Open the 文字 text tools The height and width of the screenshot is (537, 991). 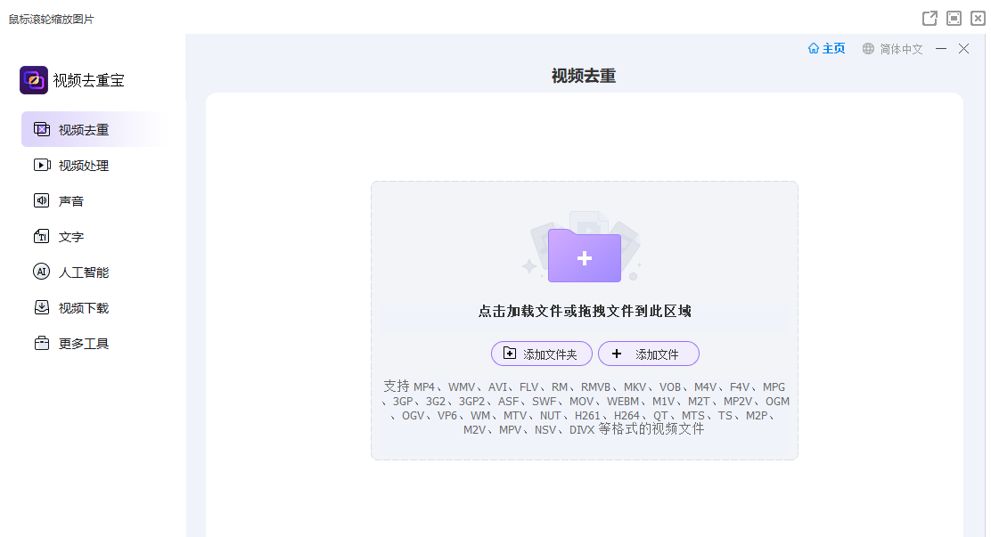71,237
